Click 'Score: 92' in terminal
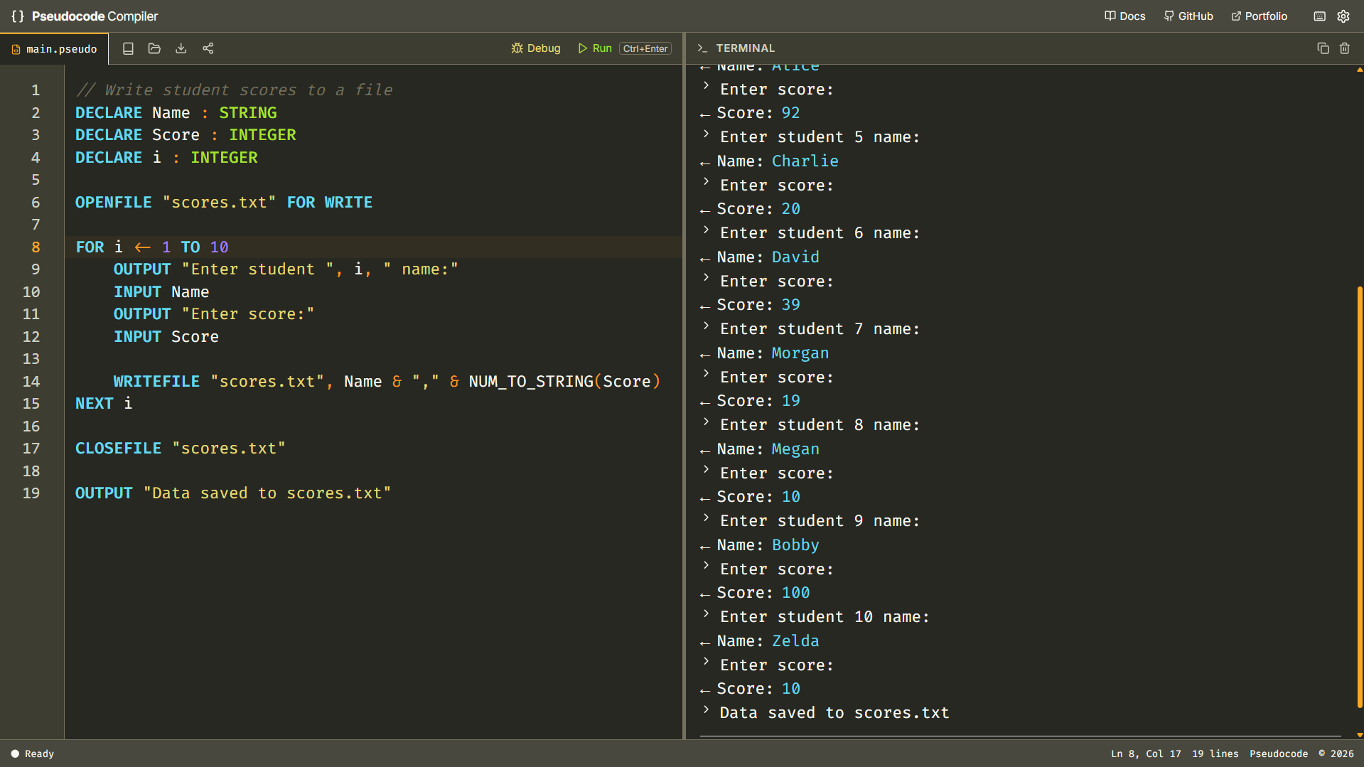 (758, 113)
